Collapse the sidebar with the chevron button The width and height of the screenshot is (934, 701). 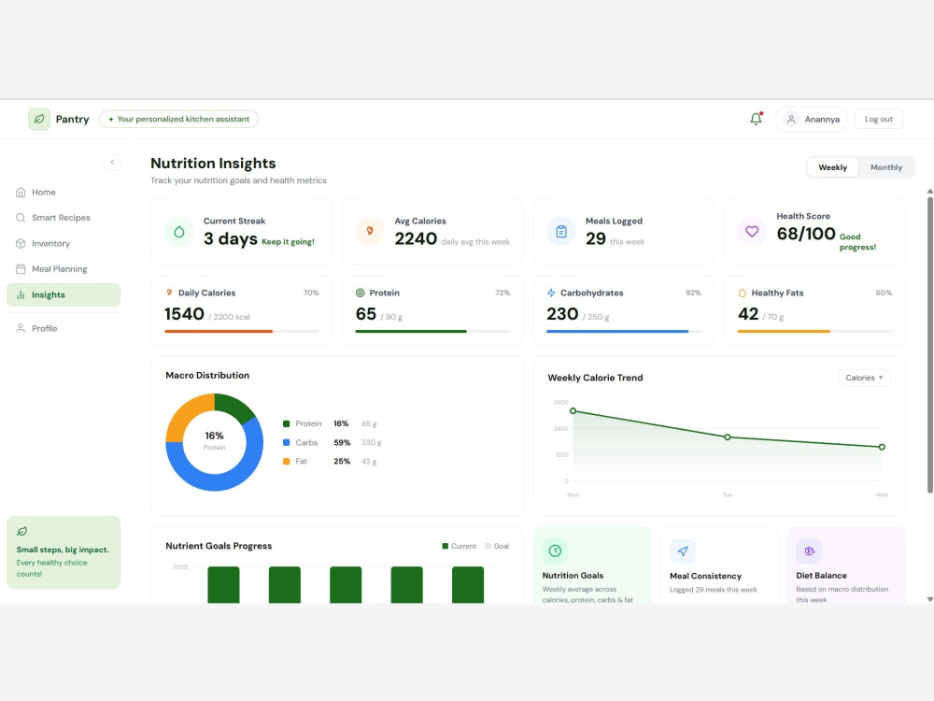pyautogui.click(x=112, y=162)
